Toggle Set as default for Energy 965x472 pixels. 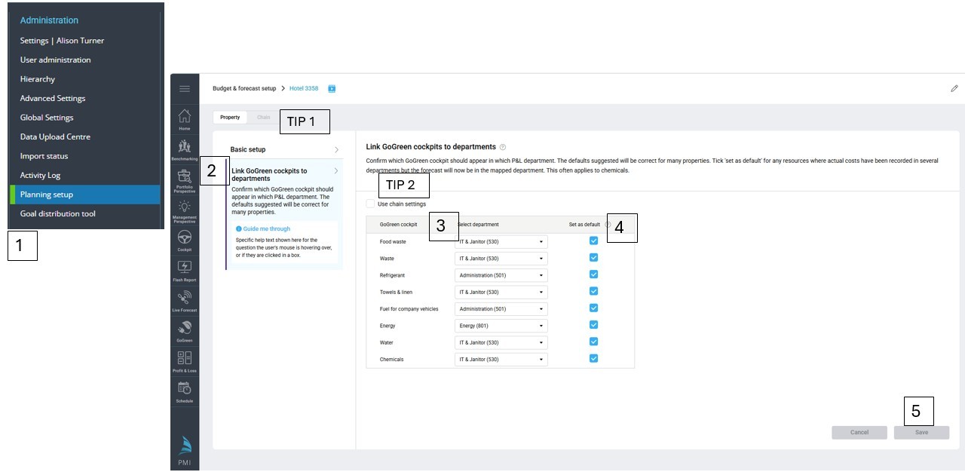(593, 325)
